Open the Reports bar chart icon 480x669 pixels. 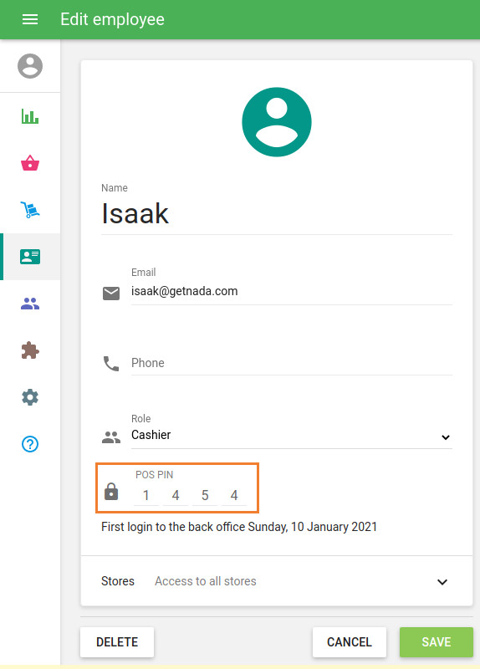(x=30, y=116)
